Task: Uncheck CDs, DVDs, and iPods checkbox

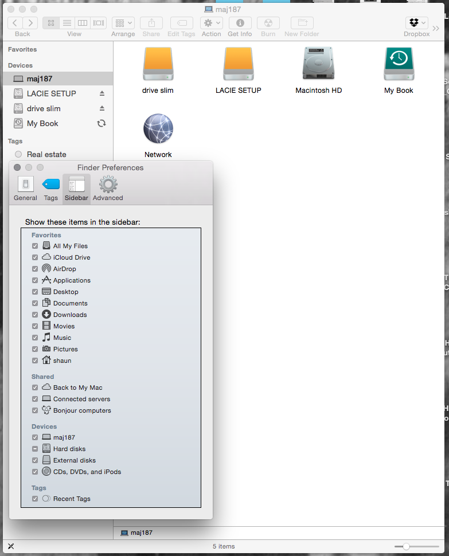Action: tap(35, 472)
